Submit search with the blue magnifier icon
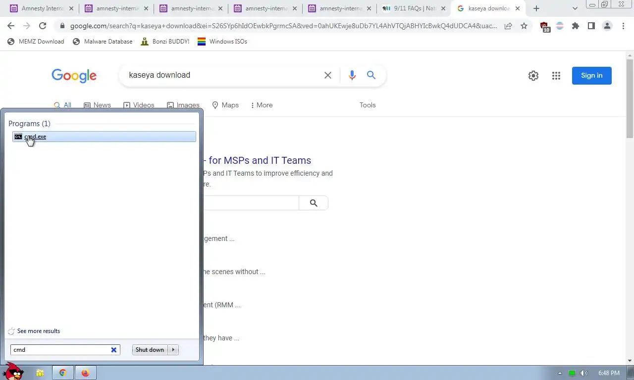 371,75
